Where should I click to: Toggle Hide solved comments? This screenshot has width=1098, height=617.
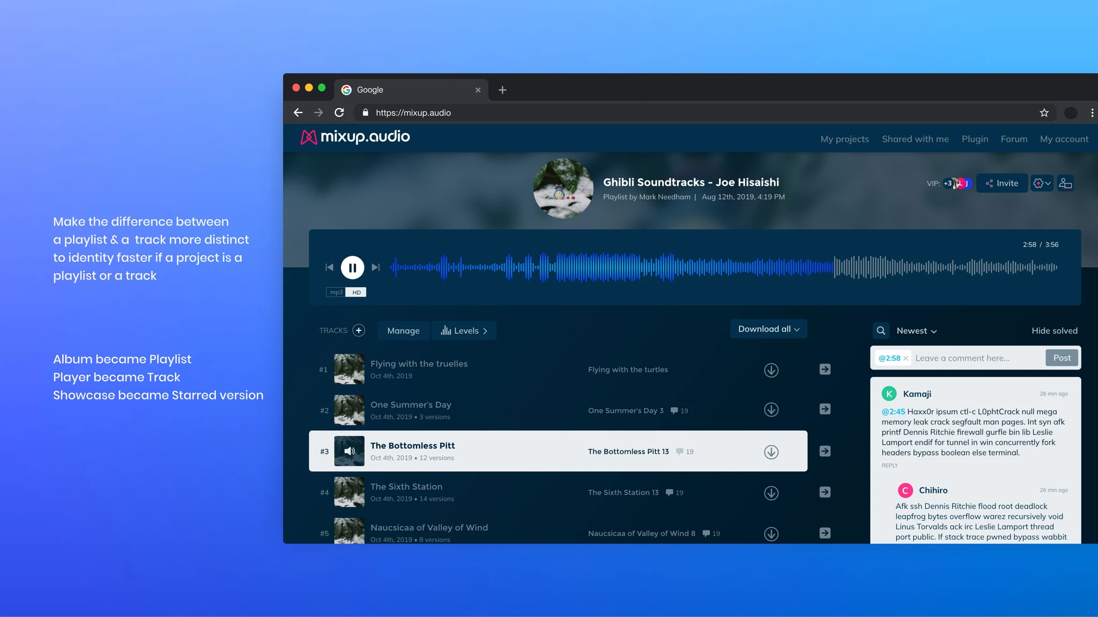(1054, 331)
